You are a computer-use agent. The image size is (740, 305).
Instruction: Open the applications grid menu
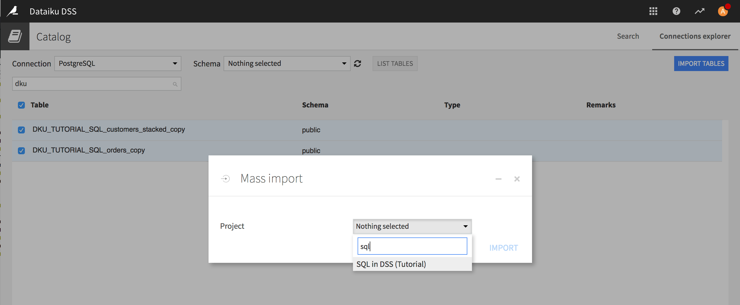653,11
